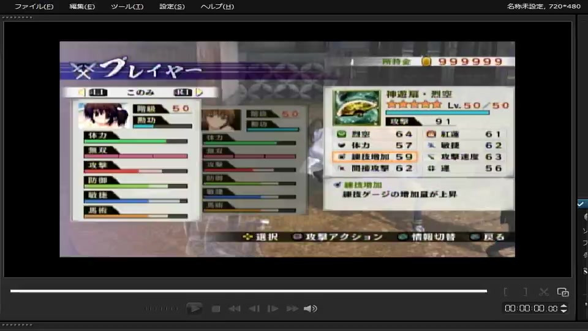Click the timecode stepper down arrow
Image resolution: width=588 pixels, height=331 pixels.
[x=563, y=311]
